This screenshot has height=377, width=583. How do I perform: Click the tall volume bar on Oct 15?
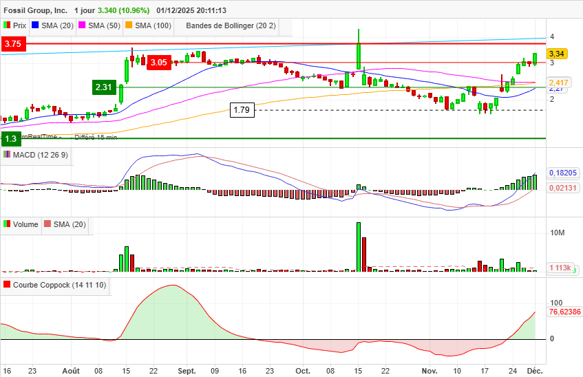click(359, 247)
